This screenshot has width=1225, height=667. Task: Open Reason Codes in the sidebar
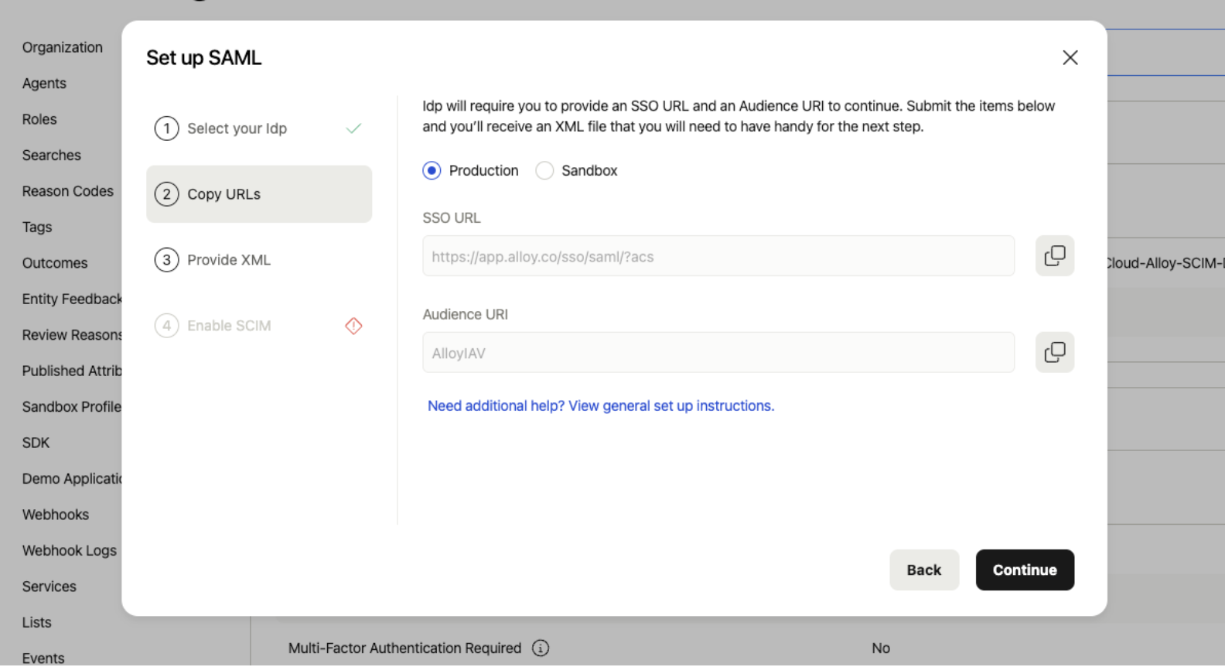pos(68,191)
